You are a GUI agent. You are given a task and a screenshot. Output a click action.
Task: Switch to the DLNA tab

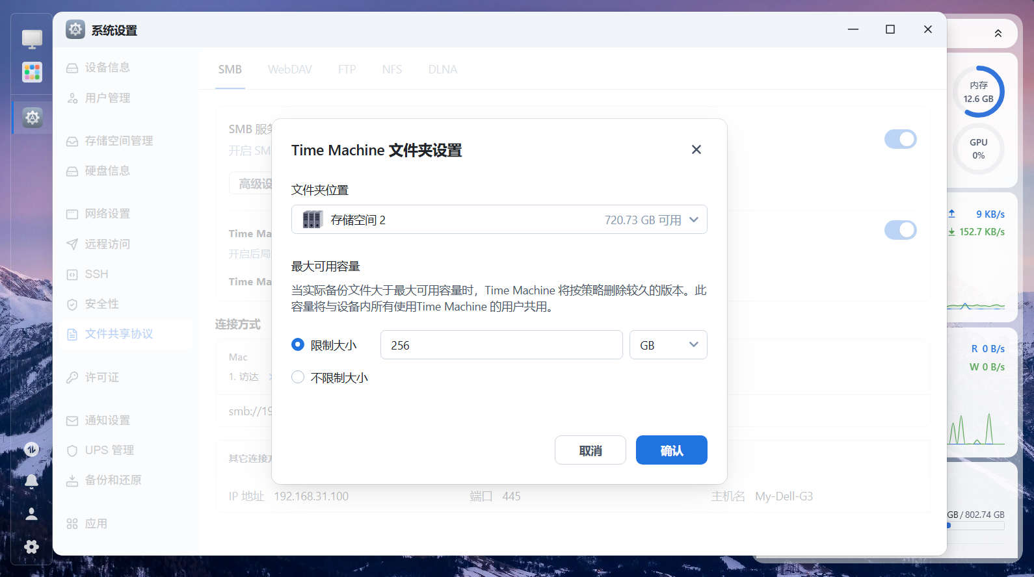pyautogui.click(x=443, y=70)
